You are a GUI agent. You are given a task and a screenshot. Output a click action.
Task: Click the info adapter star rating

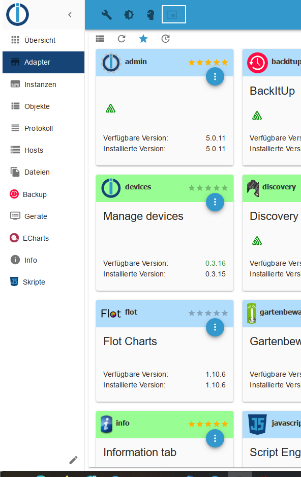click(x=208, y=424)
